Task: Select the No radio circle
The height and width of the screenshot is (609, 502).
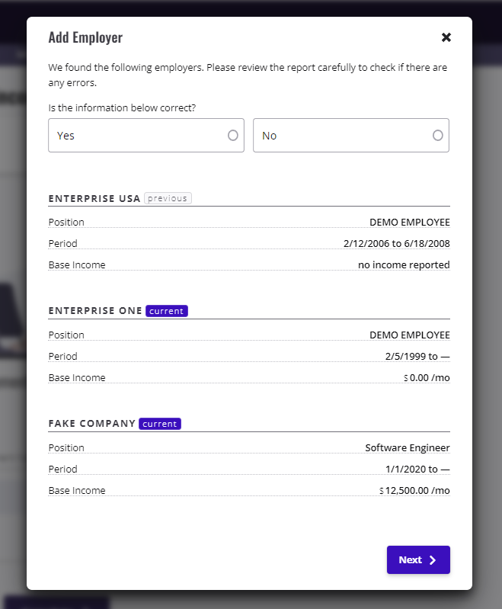Action: (437, 135)
